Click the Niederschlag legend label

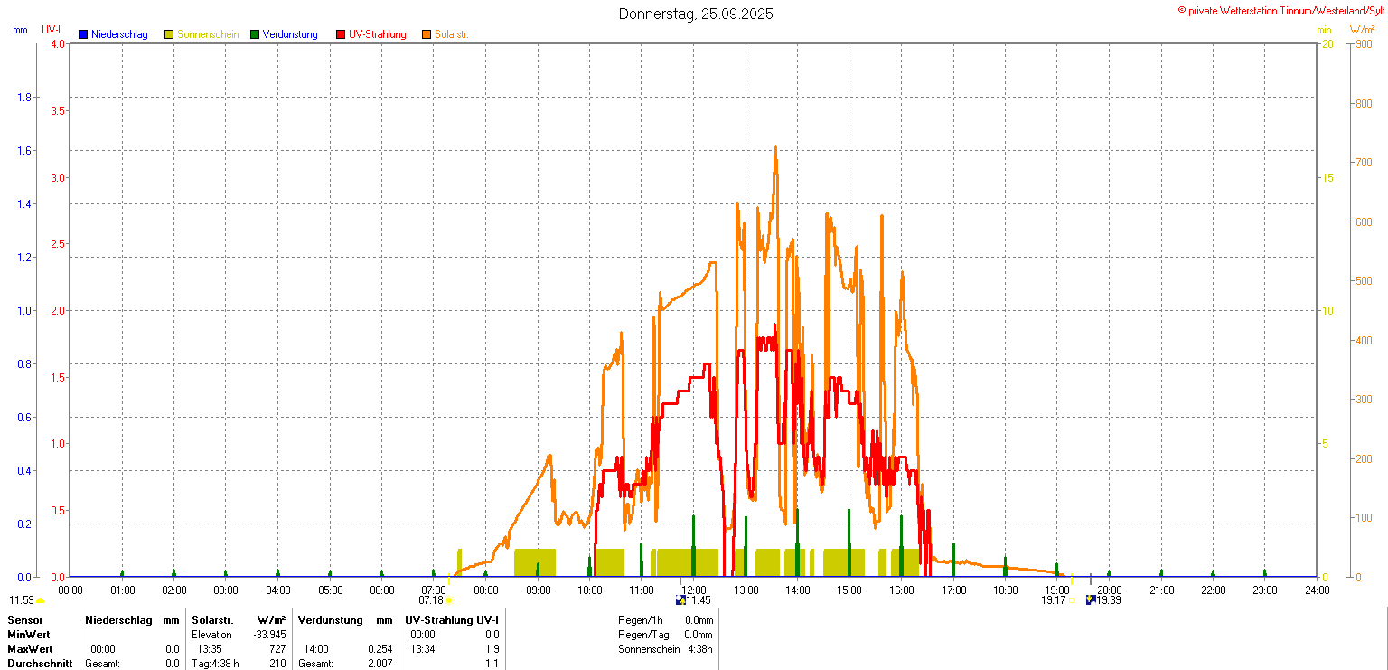pyautogui.click(x=119, y=34)
